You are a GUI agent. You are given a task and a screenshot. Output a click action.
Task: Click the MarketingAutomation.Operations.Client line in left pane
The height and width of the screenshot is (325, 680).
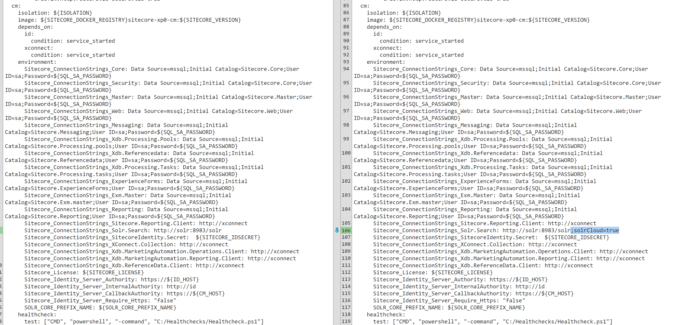pyautogui.click(x=162, y=252)
